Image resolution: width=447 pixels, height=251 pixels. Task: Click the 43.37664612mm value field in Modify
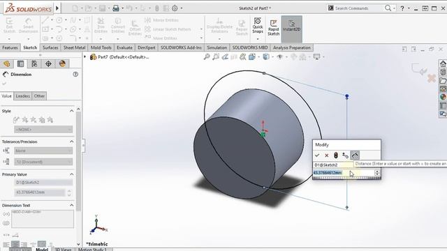coord(344,173)
